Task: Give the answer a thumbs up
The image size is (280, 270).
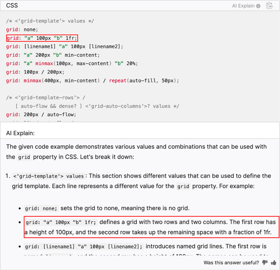Action: (x=274, y=263)
